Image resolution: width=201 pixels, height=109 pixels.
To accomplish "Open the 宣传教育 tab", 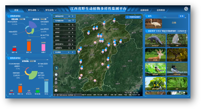I will pos(161,10).
